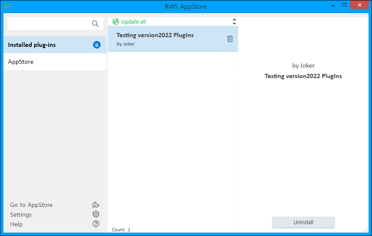Close the RWS AppStore window
This screenshot has width=372, height=236.
pyautogui.click(x=360, y=5)
